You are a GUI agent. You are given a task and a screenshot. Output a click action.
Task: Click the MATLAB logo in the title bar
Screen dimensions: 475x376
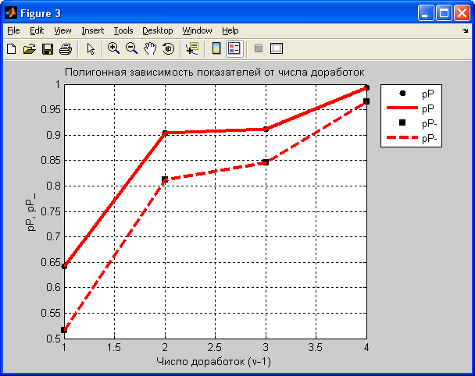point(11,13)
